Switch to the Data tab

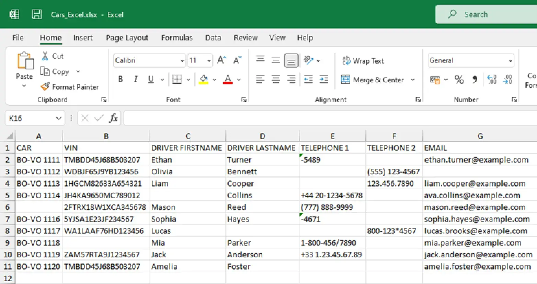213,38
